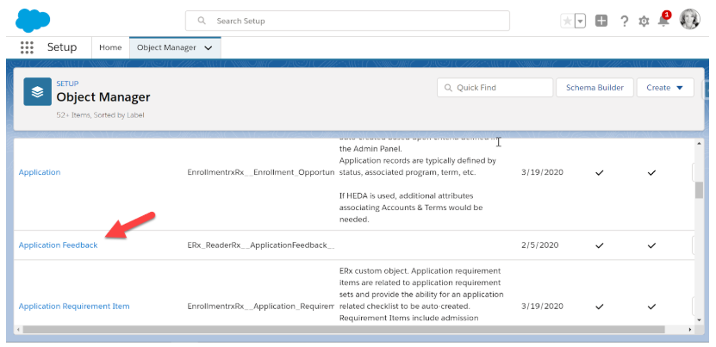Open the help question mark icon
This screenshot has width=716, height=347.
[624, 21]
